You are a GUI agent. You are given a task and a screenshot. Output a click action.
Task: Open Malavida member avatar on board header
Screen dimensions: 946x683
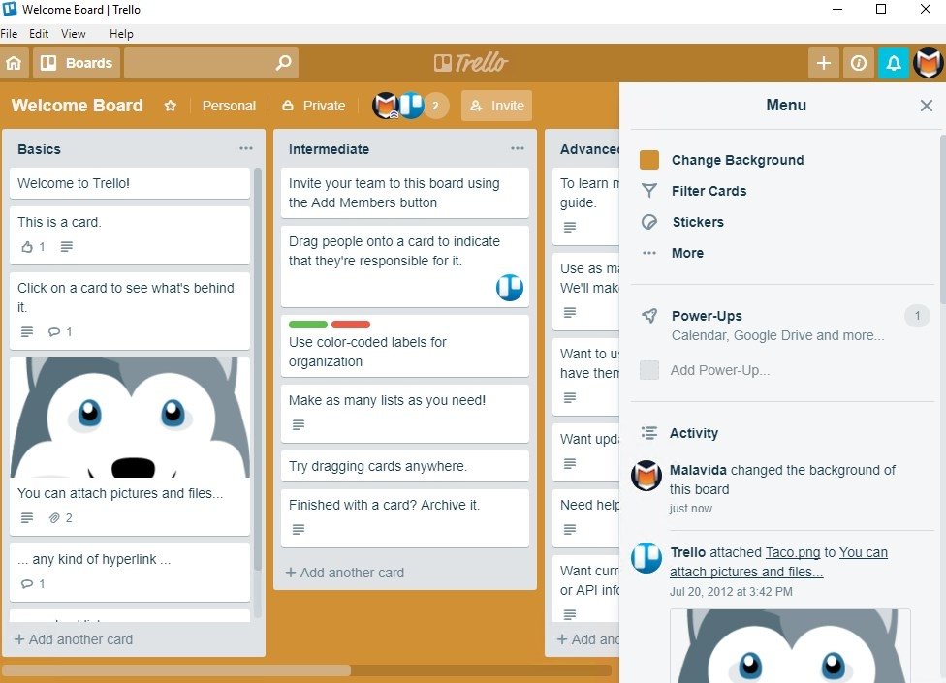[386, 106]
